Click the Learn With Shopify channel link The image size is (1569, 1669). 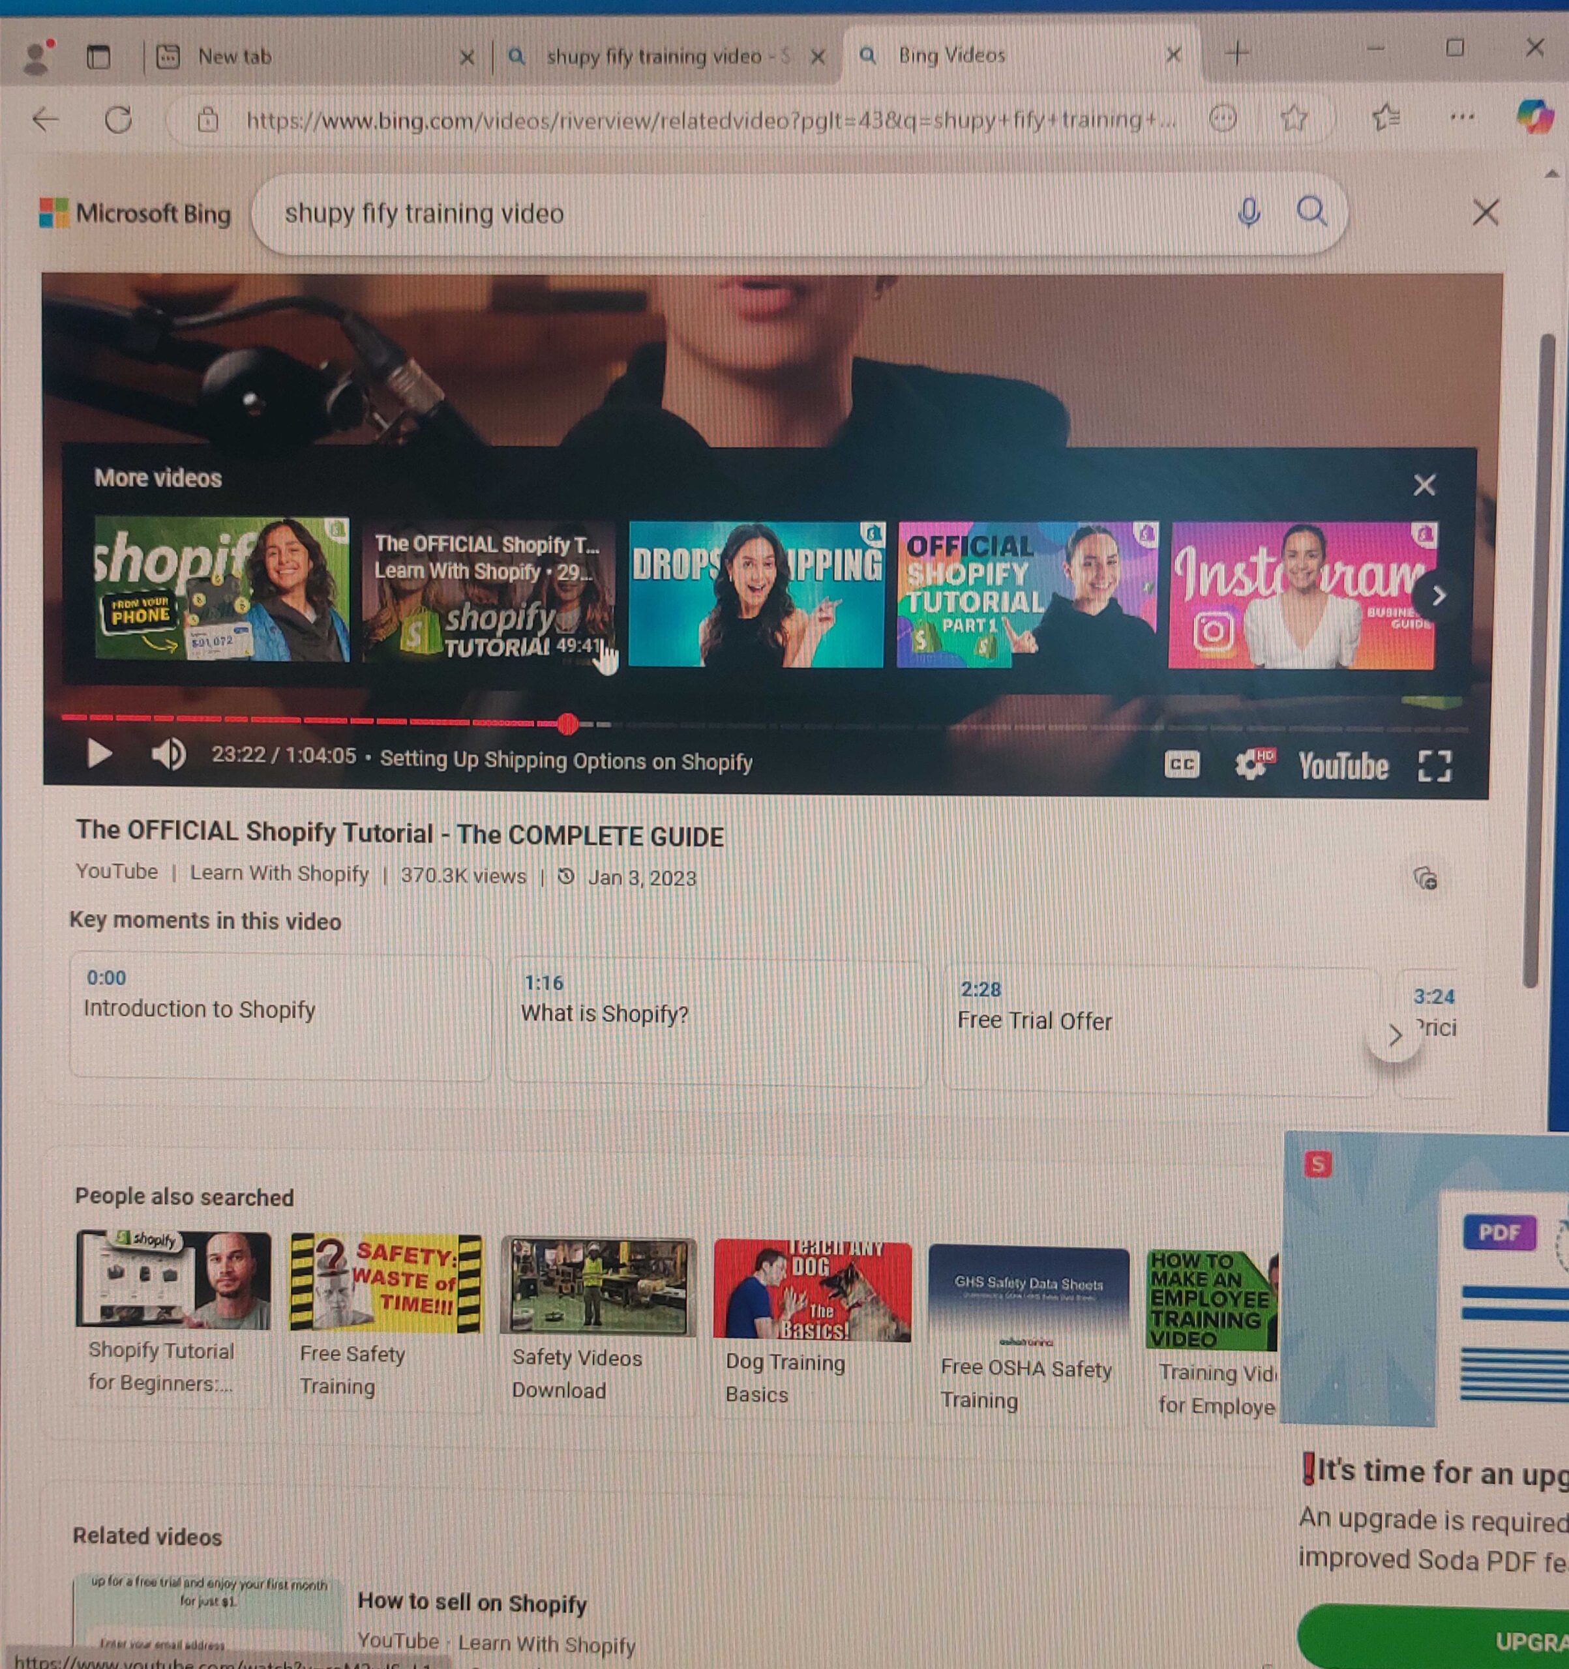279,873
